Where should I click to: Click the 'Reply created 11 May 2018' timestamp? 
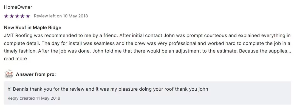(34, 98)
